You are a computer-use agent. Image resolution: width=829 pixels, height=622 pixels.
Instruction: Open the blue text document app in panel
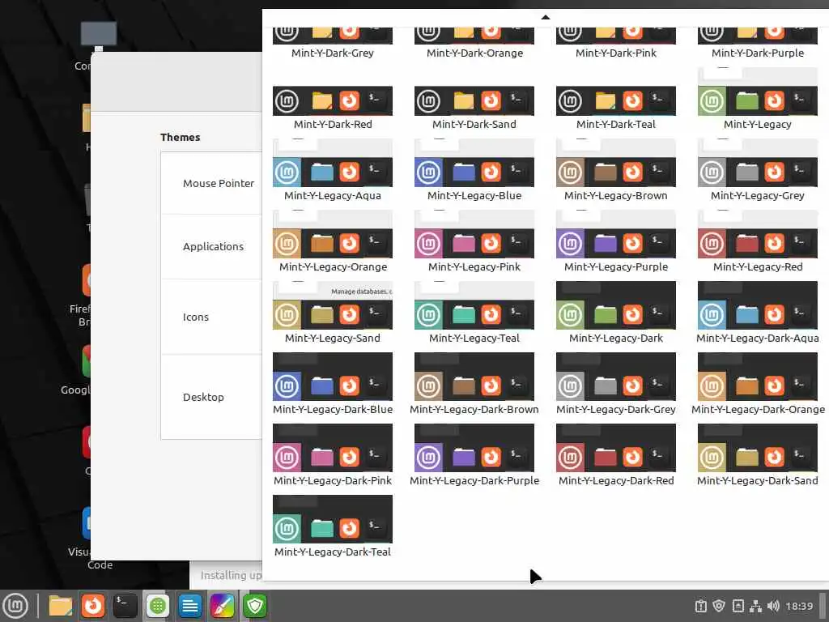189,606
